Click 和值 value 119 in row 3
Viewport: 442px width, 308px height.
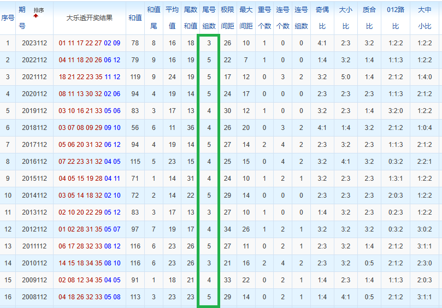click(x=135, y=77)
